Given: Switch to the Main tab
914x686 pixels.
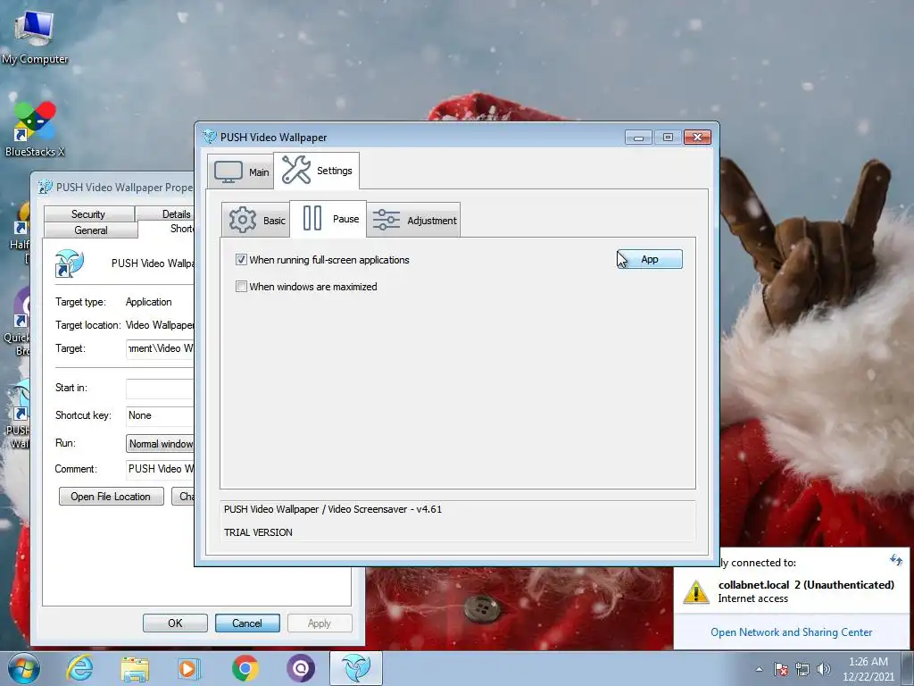Looking at the screenshot, I should [241, 171].
